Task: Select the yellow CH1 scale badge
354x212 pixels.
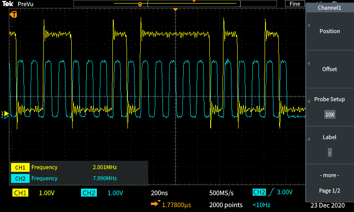Action: point(20,193)
